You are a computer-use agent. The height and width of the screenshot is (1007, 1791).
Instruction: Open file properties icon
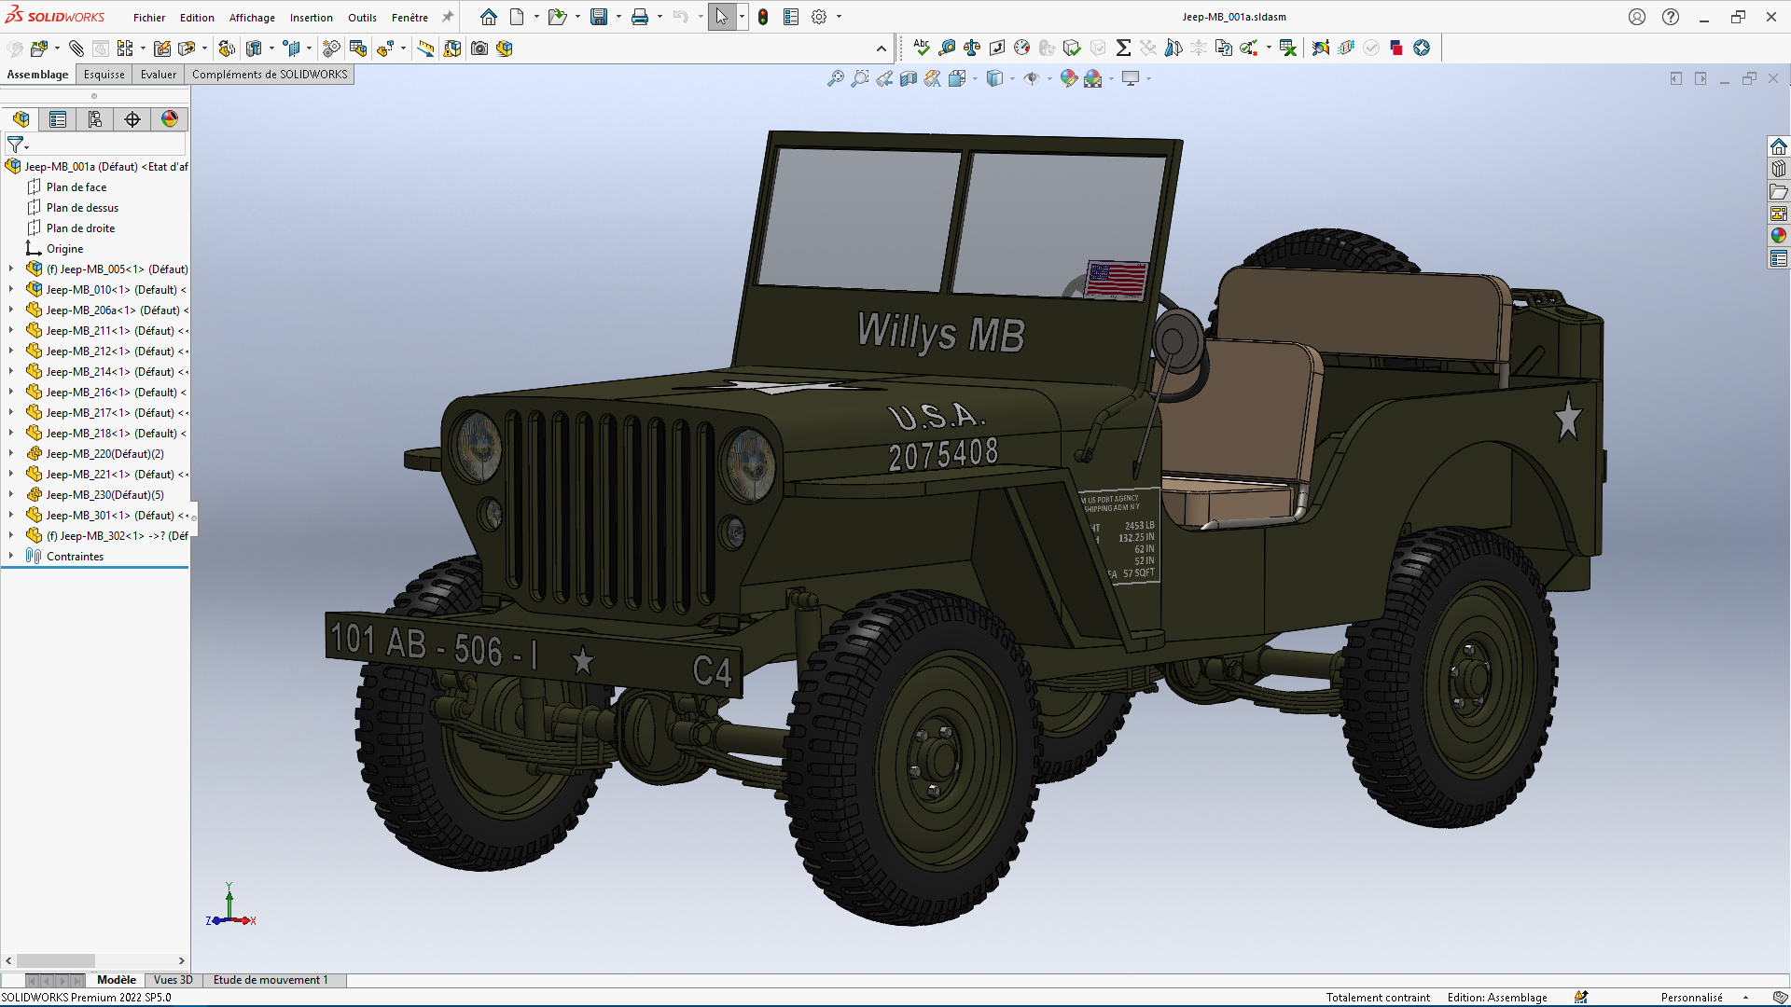pyautogui.click(x=791, y=17)
